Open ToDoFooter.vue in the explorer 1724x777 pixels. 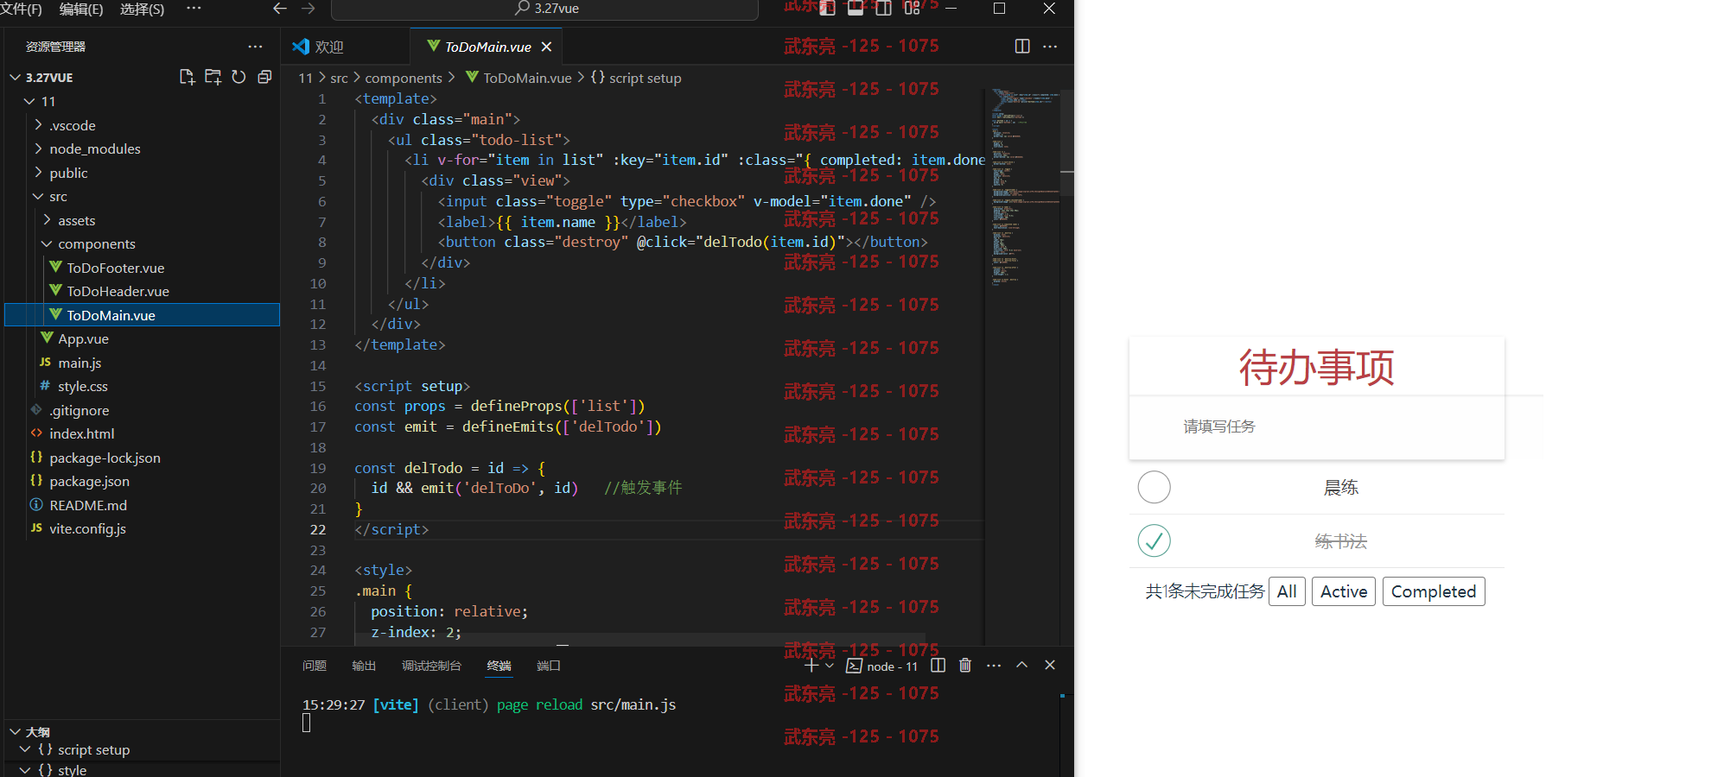point(115,268)
